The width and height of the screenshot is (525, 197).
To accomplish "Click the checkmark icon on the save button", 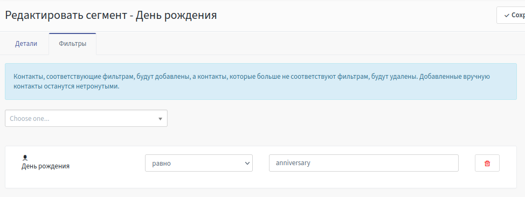I will pyautogui.click(x=507, y=16).
